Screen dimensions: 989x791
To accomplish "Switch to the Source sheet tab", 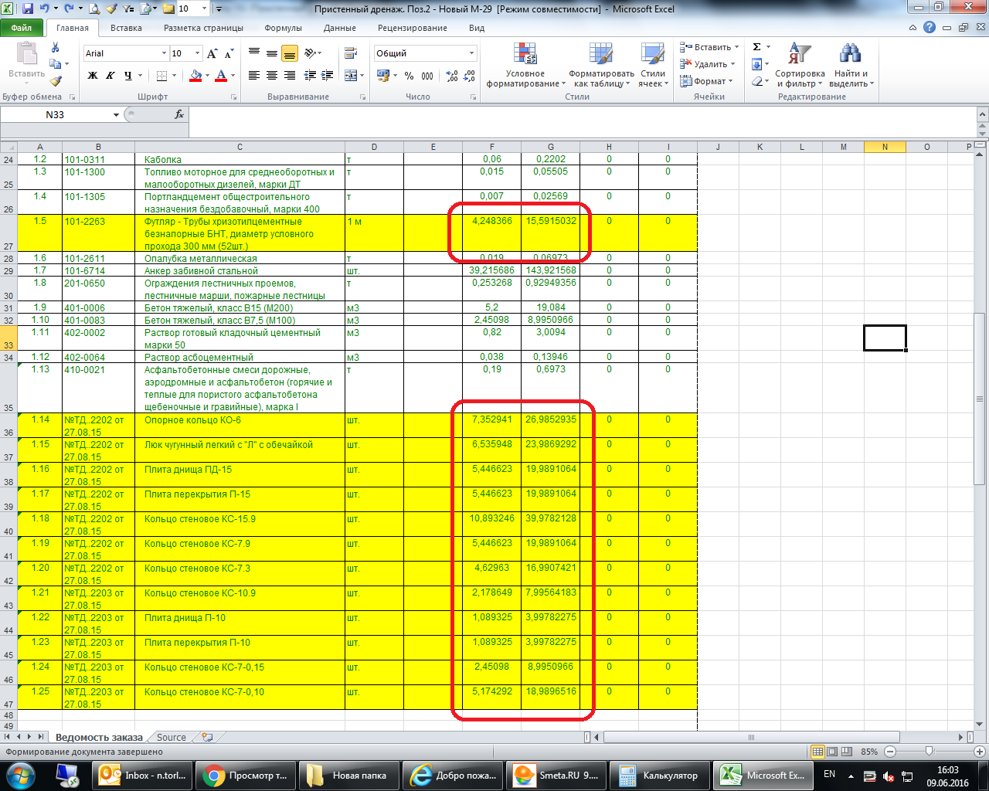I will click(x=171, y=737).
